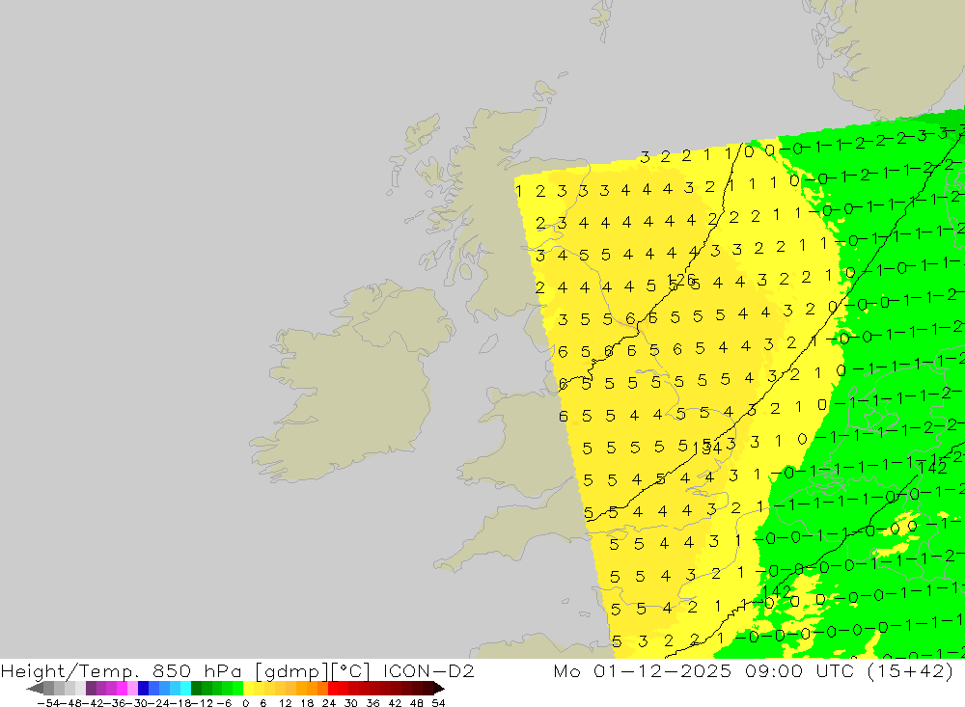Select the cyan legend swatch near -18
Viewport: 965px width, 707px height.
pyautogui.click(x=185, y=688)
